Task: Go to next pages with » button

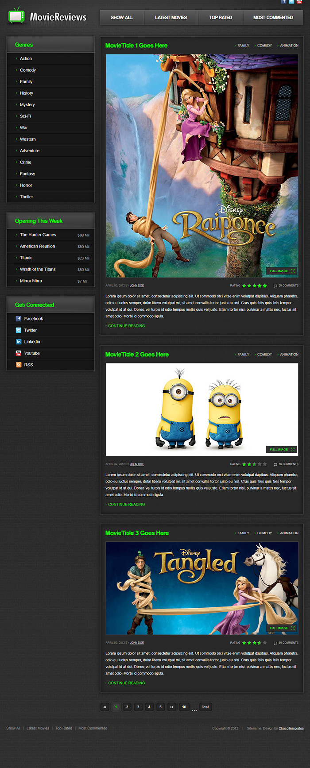Action: click(171, 707)
